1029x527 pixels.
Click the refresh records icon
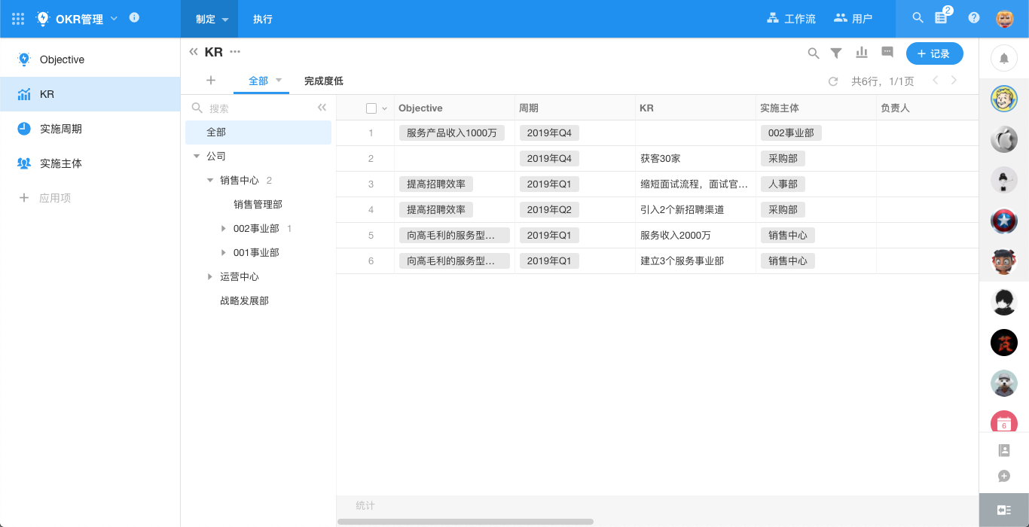point(833,81)
